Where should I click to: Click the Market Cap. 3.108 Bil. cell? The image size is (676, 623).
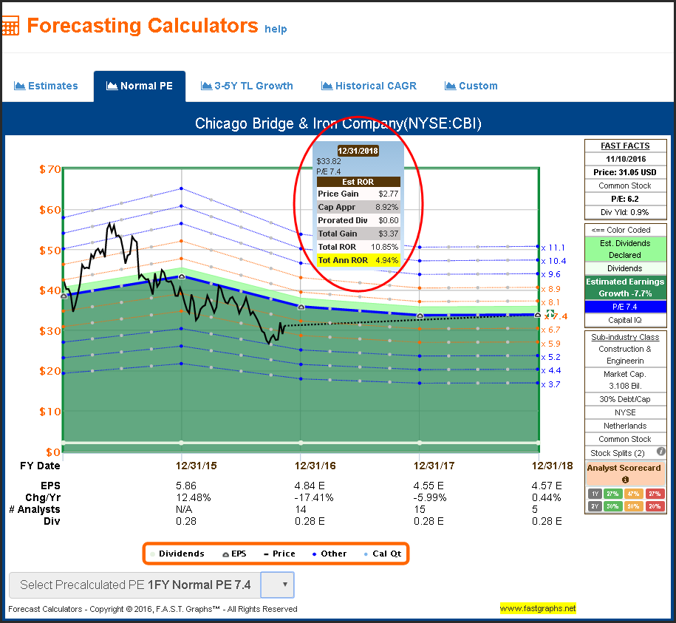point(625,380)
